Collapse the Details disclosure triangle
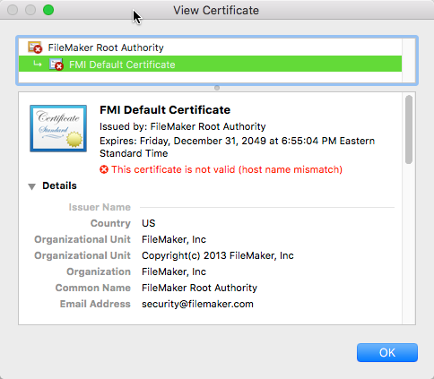The height and width of the screenshot is (379, 434). point(31,186)
